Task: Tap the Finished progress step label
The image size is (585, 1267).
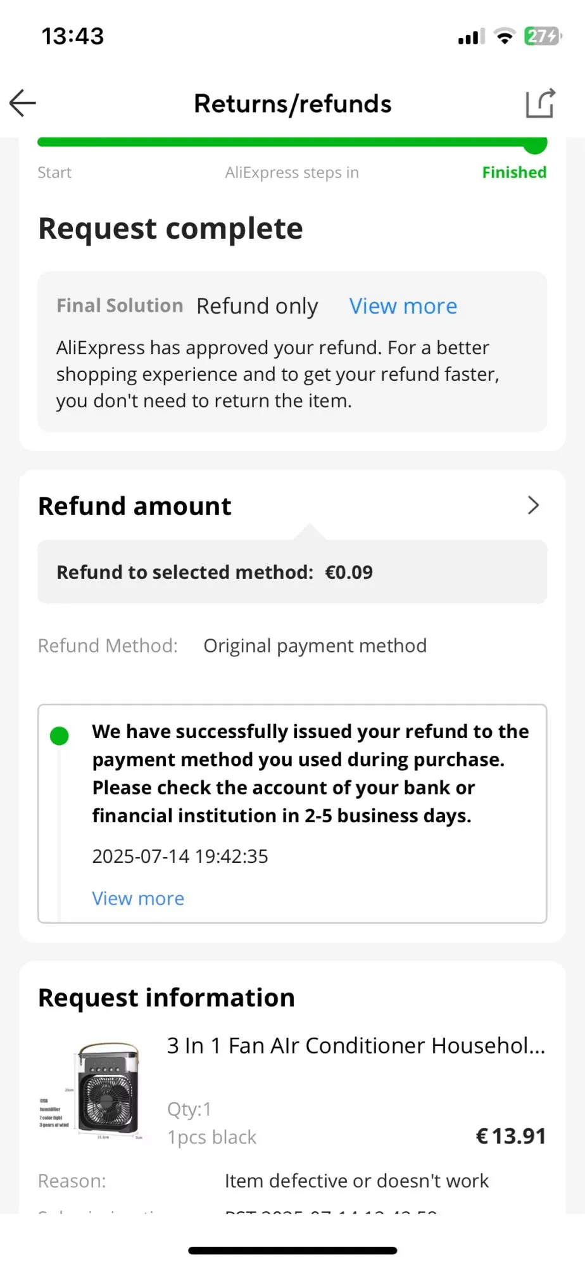Action: pos(514,172)
